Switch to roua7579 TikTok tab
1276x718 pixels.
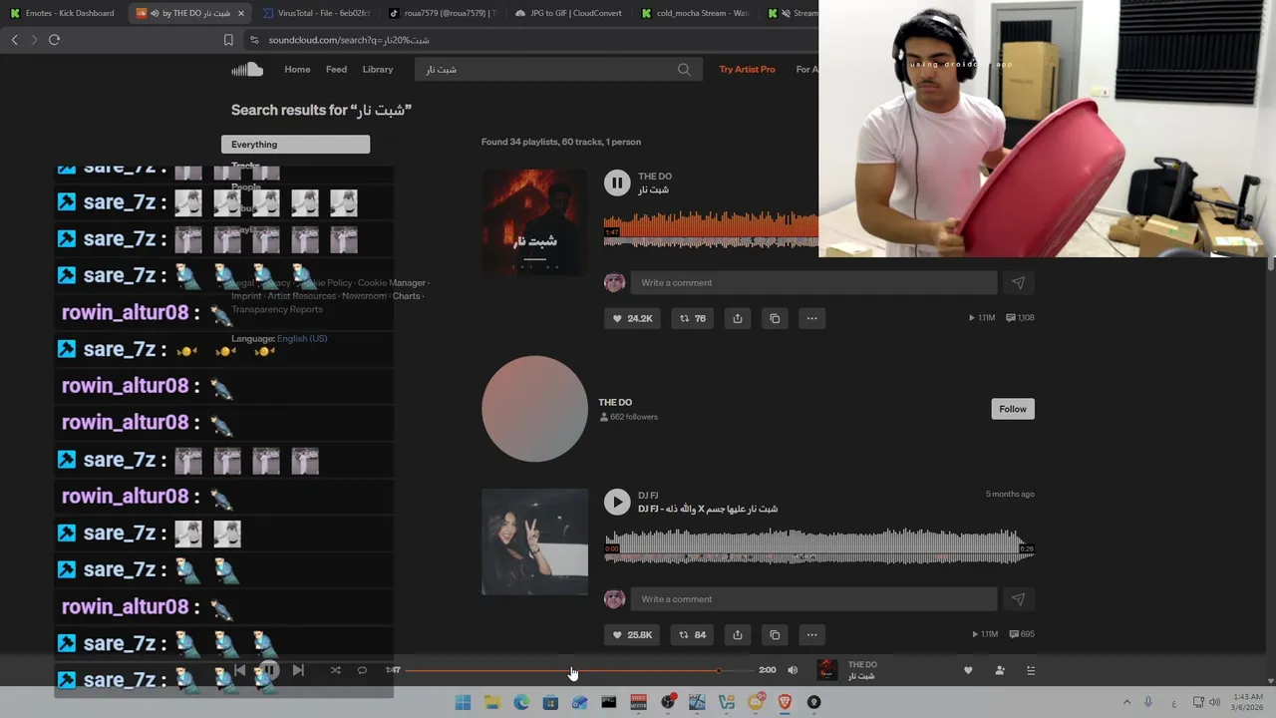pyautogui.click(x=442, y=13)
